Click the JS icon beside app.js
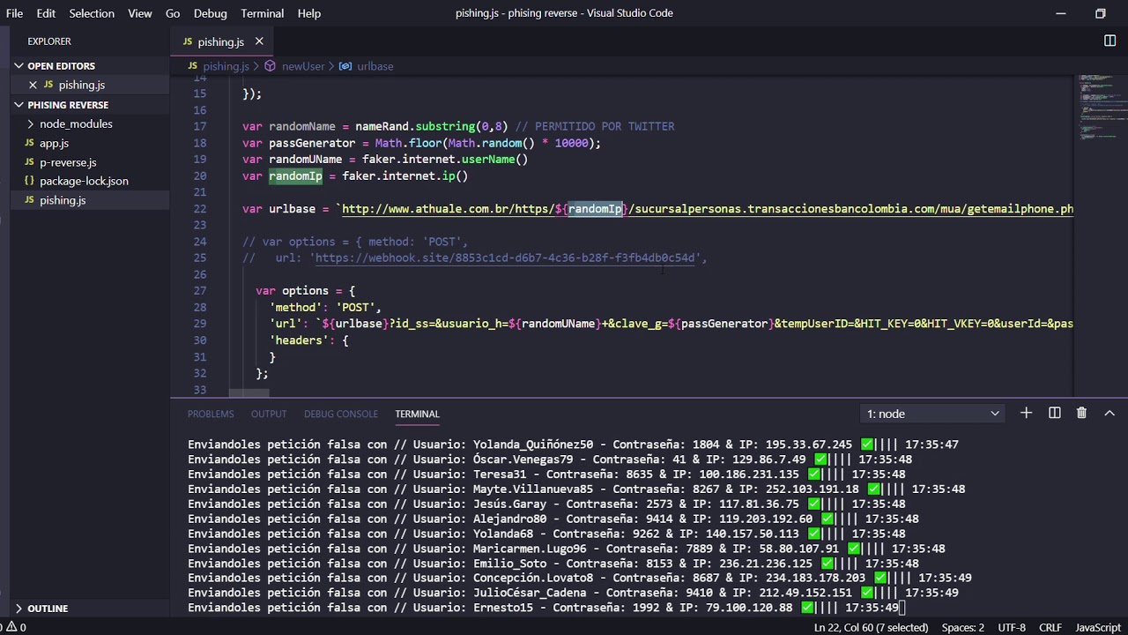1128x635 pixels. click(29, 143)
